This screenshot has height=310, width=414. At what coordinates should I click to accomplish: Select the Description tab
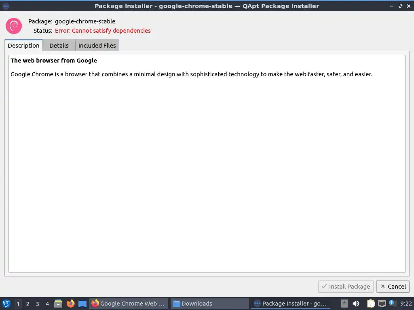click(23, 45)
